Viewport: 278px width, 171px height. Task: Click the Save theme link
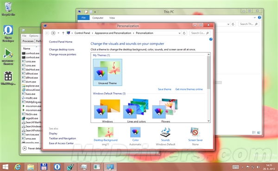[x=164, y=89]
